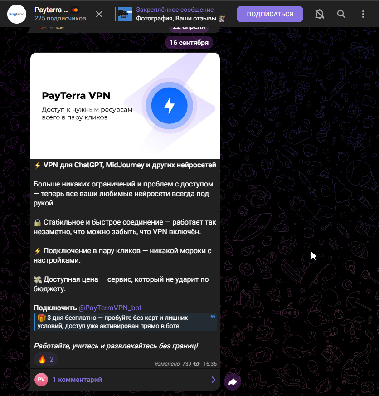Expand comments using the right chevron
Viewport: 379px width, 396px height.
[x=213, y=380]
